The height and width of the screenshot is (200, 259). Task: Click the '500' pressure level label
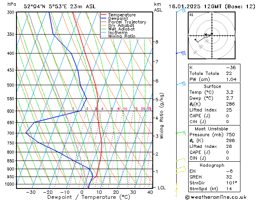tap(12, 85)
